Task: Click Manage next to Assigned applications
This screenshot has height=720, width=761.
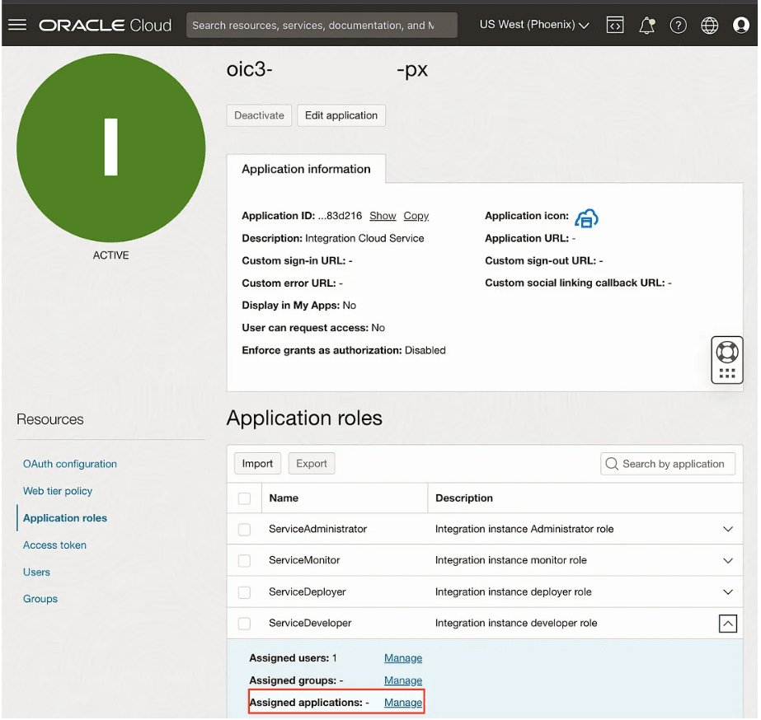Action: coord(402,702)
